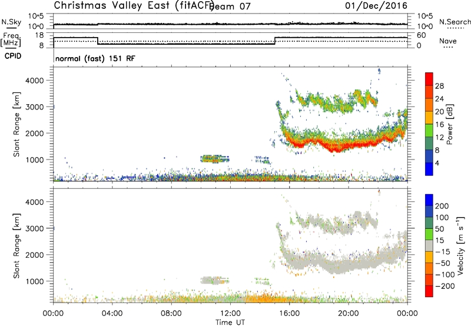
Task: Click the 'Slant Range [km]' label of power panel
Action: tap(16, 124)
